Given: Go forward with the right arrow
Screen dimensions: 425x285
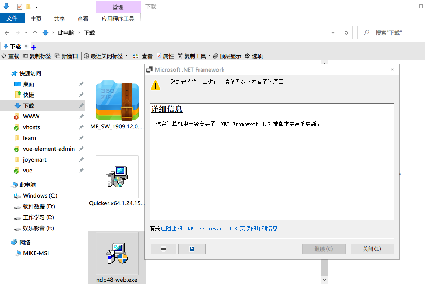Looking at the screenshot, I should click(18, 33).
